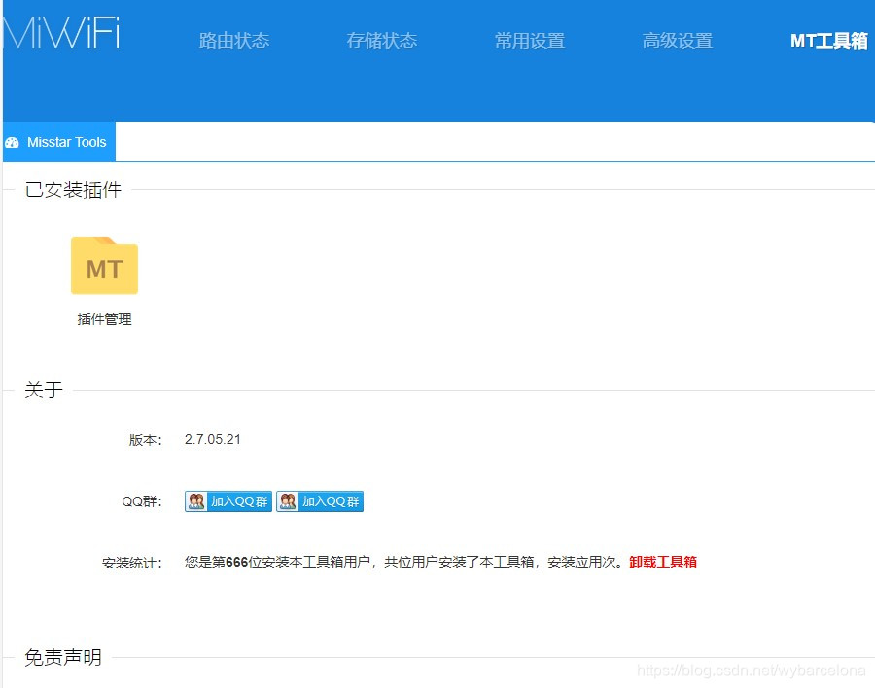The width and height of the screenshot is (875, 688).
Task: Open the 存储状态 nav tab
Action: (x=382, y=40)
